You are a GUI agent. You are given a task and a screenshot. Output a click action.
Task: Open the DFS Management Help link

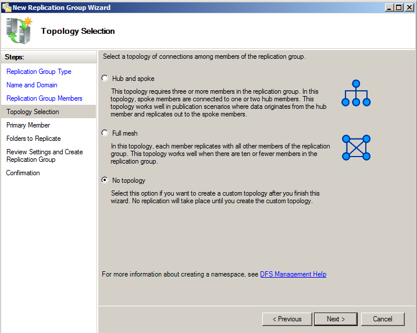point(293,274)
